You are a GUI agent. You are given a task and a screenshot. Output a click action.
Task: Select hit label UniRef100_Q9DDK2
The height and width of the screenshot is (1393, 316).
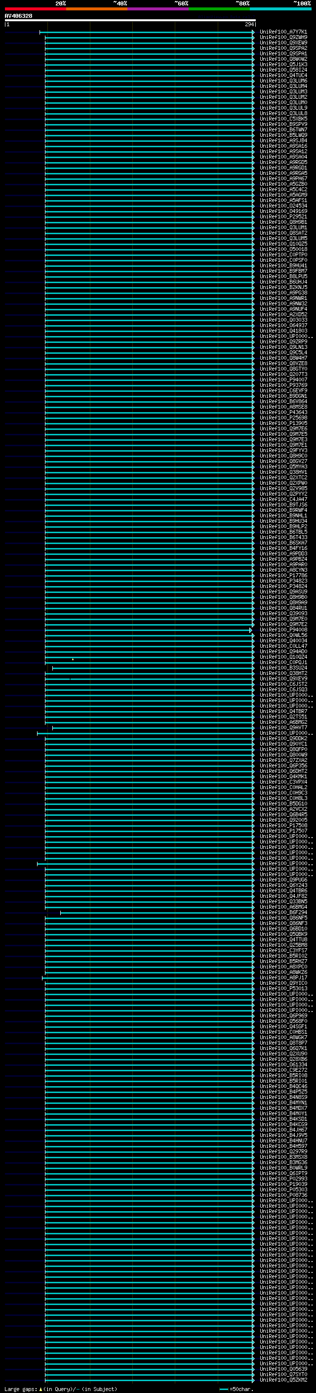coord(283,739)
